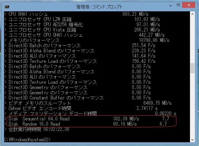
Task: Click the 101.83 MB/s value
Action: [x=147, y=19]
